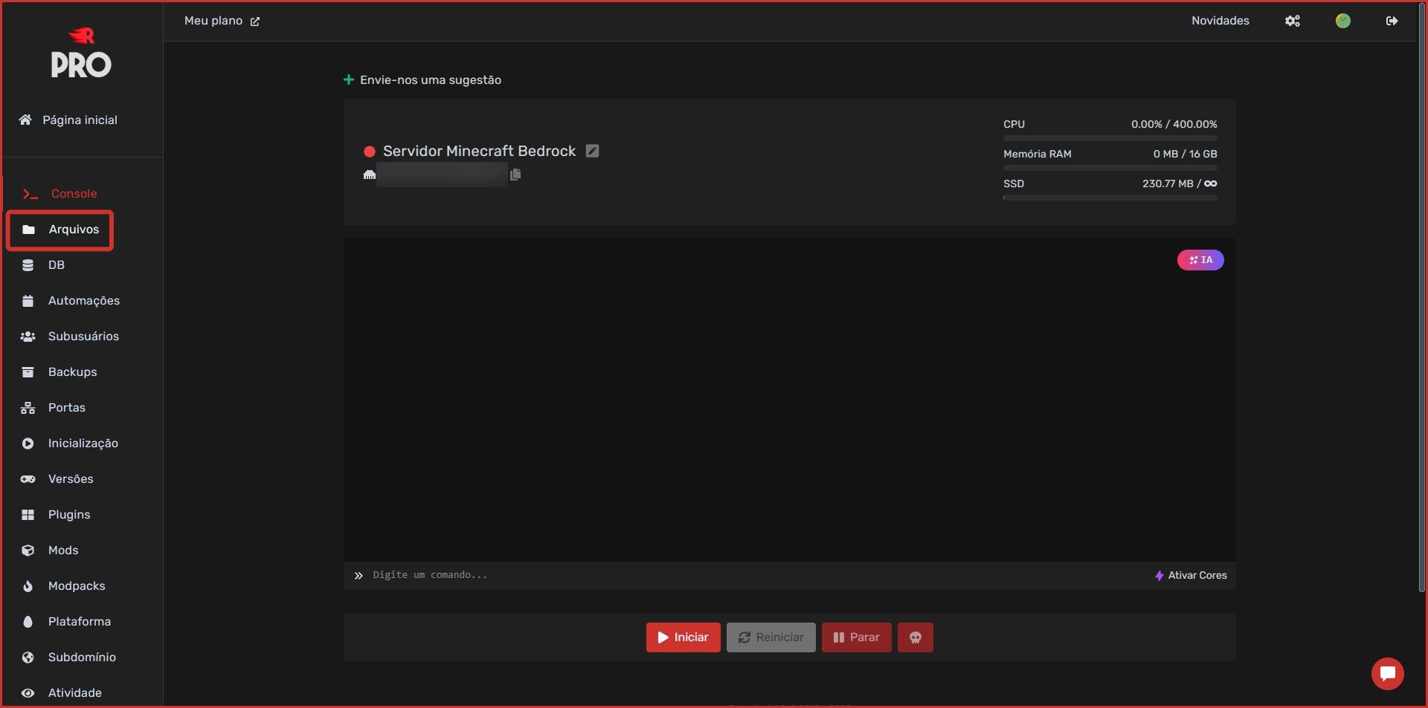Click Envie-nos uma sugestão link
This screenshot has width=1428, height=708.
422,79
